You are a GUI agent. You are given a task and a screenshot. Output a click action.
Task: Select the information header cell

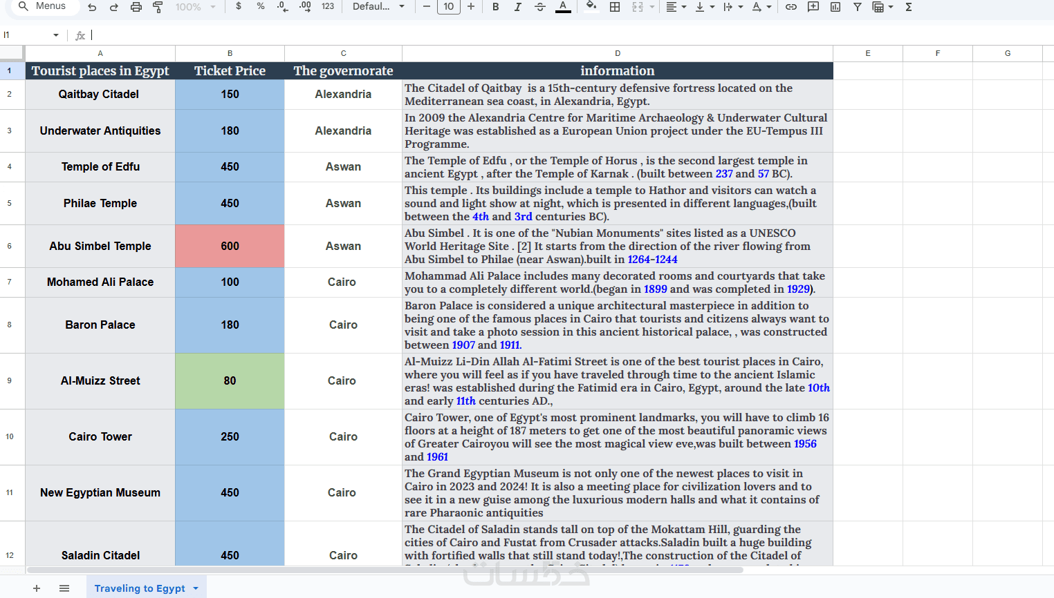[618, 70]
